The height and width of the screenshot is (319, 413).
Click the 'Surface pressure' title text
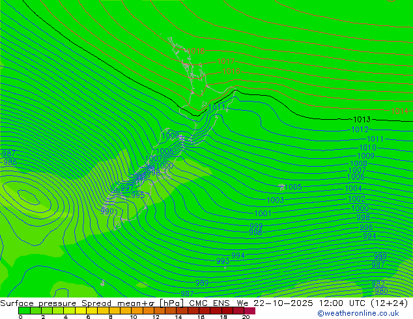pos(38,303)
